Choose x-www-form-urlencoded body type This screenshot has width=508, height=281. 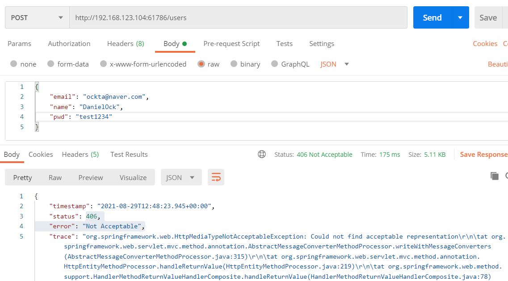click(x=103, y=64)
